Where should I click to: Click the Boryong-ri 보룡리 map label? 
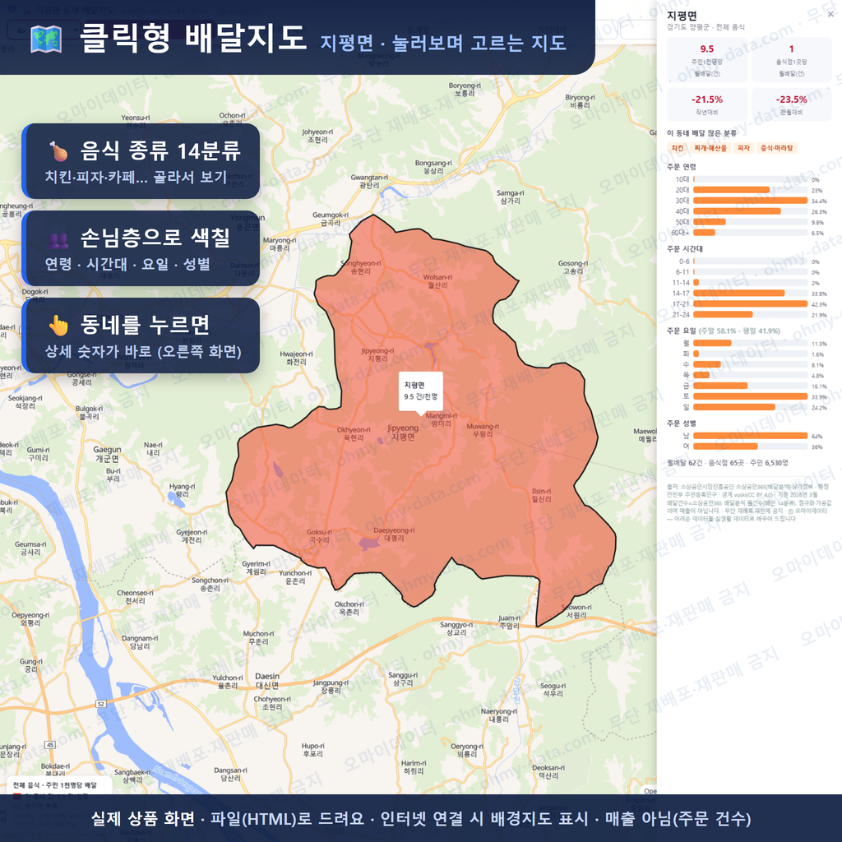tap(465, 89)
